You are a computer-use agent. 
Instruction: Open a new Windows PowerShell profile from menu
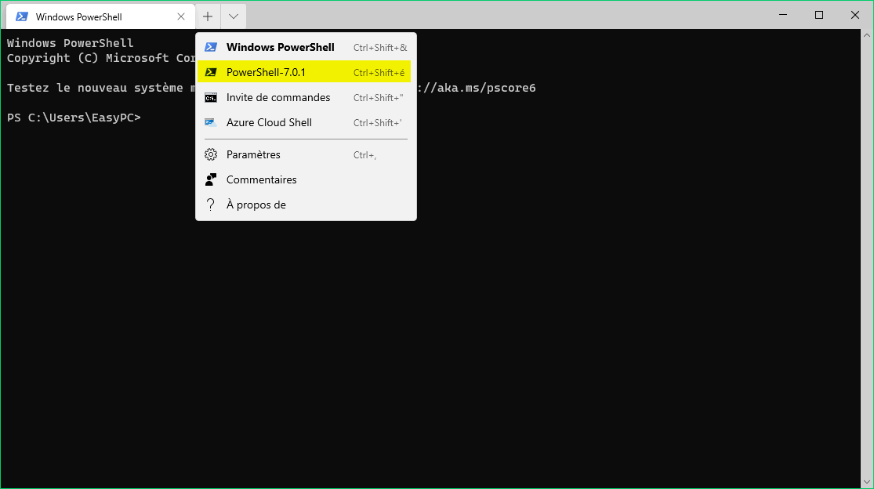point(306,47)
